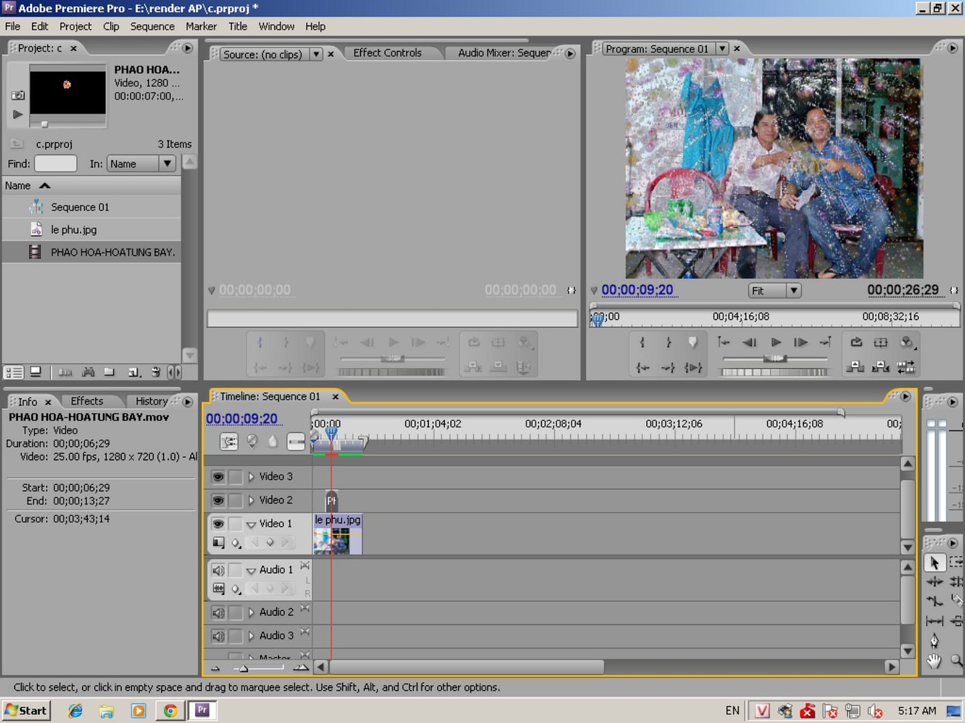Open the Sequence menu
Image resolution: width=965 pixels, height=723 pixels.
click(152, 26)
